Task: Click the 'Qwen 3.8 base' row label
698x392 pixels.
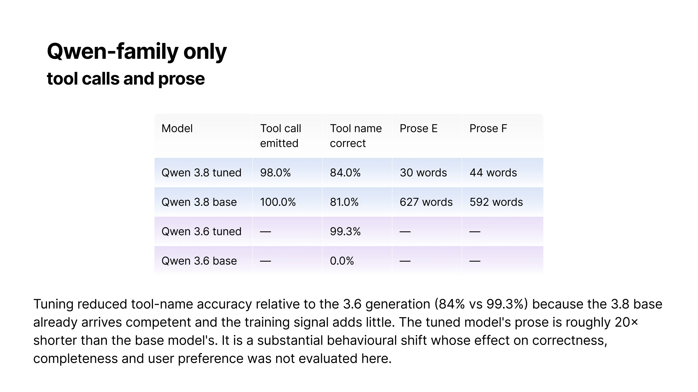Action: pos(199,202)
